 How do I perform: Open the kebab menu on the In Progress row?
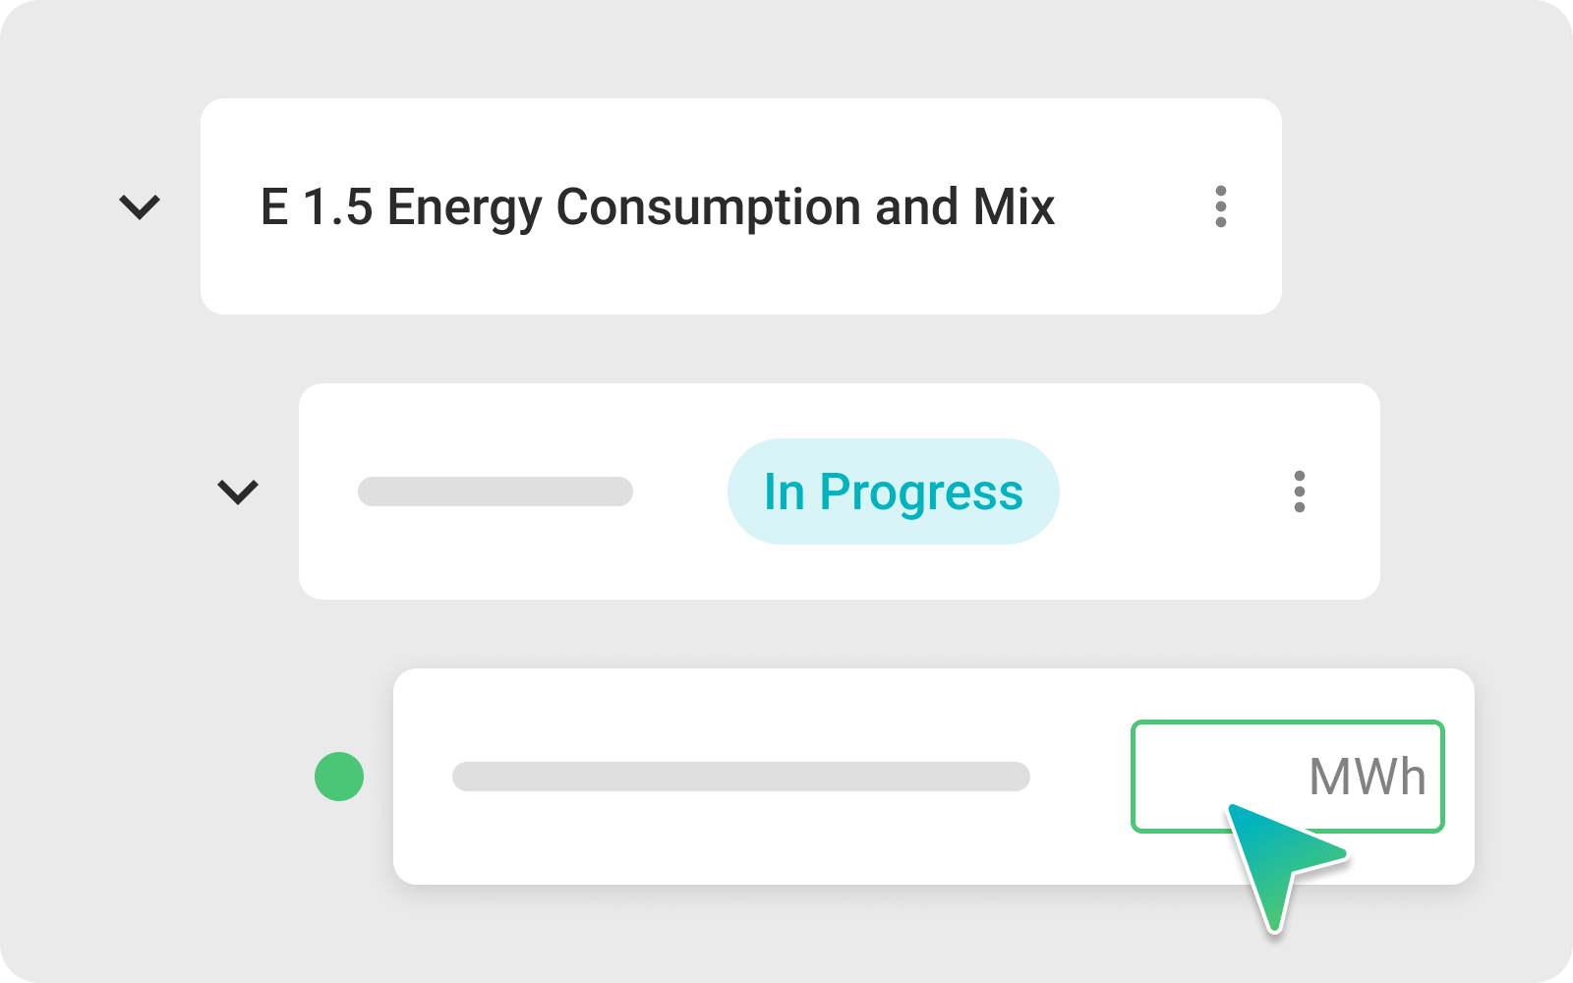click(1299, 491)
